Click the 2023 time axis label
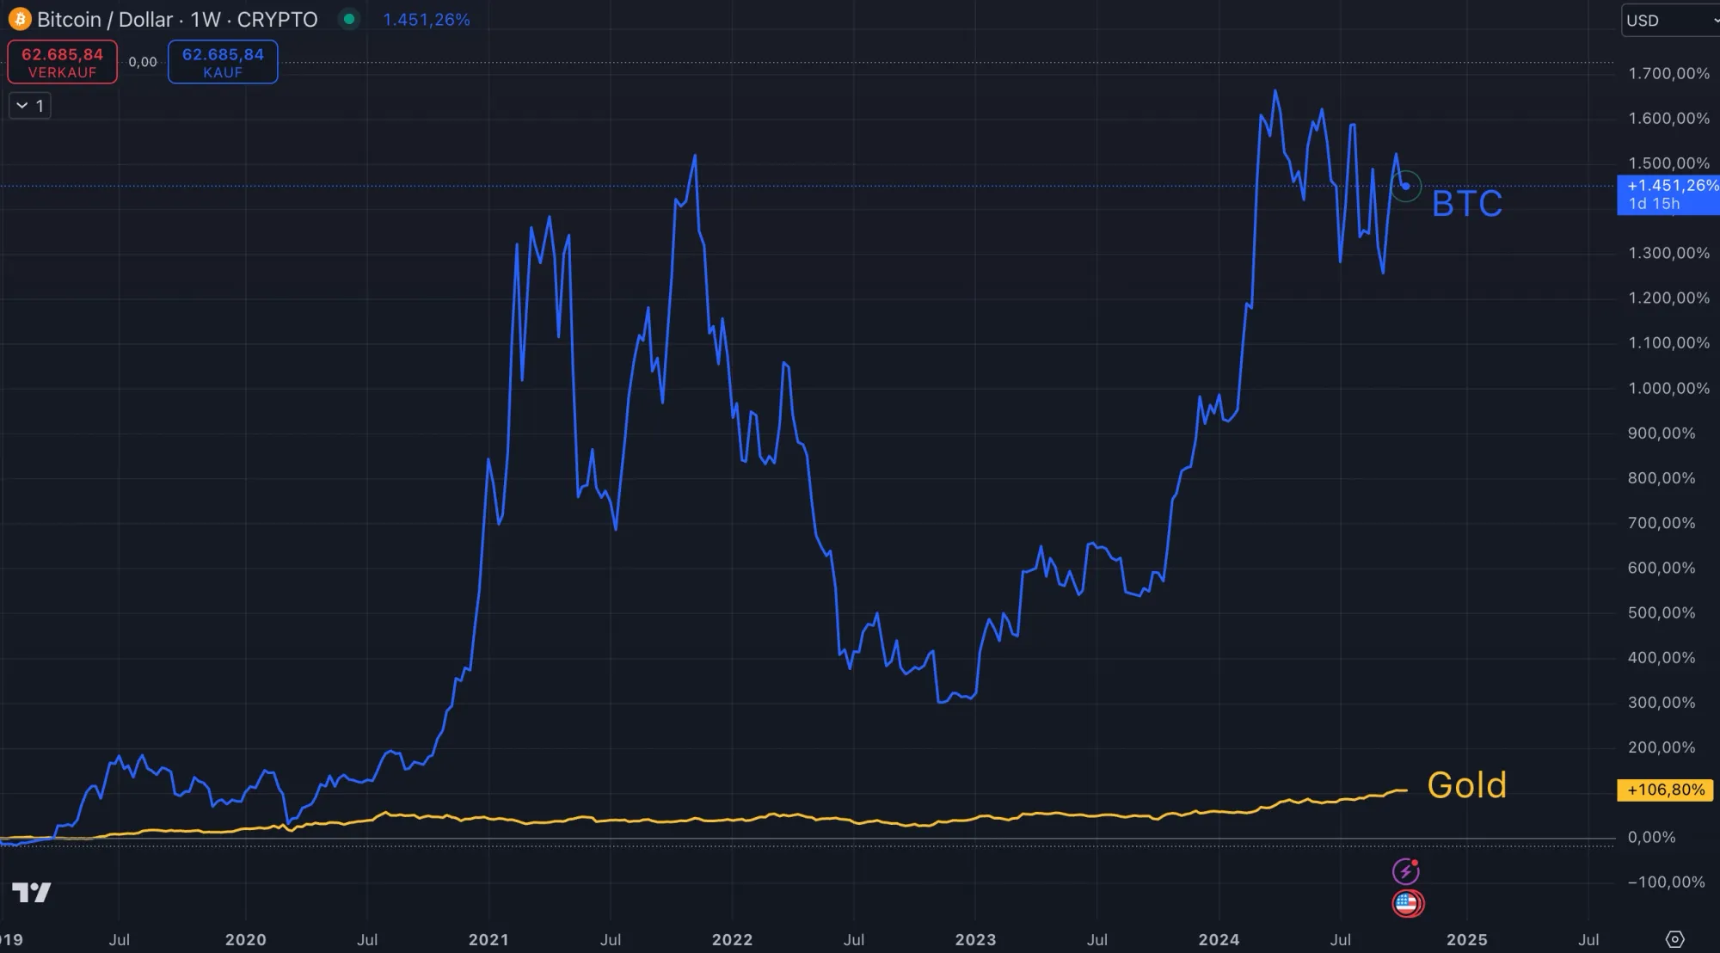This screenshot has width=1720, height=953. (x=975, y=940)
